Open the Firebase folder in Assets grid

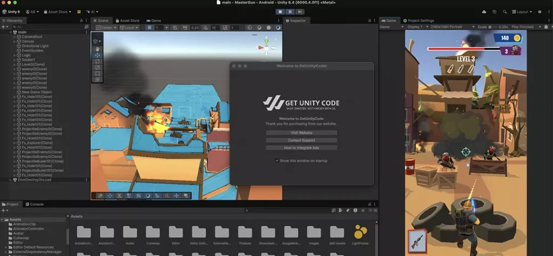point(245,234)
